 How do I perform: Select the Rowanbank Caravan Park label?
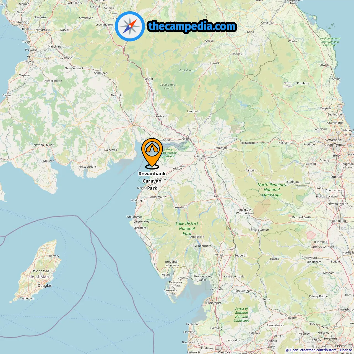[152, 181]
